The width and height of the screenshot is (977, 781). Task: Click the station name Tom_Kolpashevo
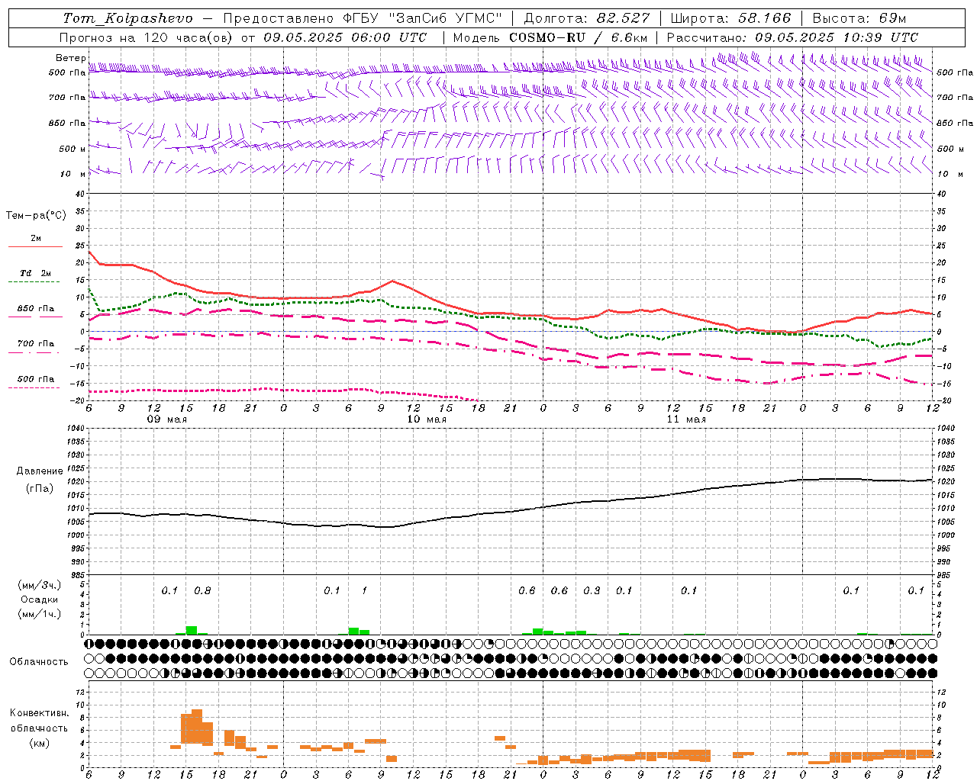point(127,18)
